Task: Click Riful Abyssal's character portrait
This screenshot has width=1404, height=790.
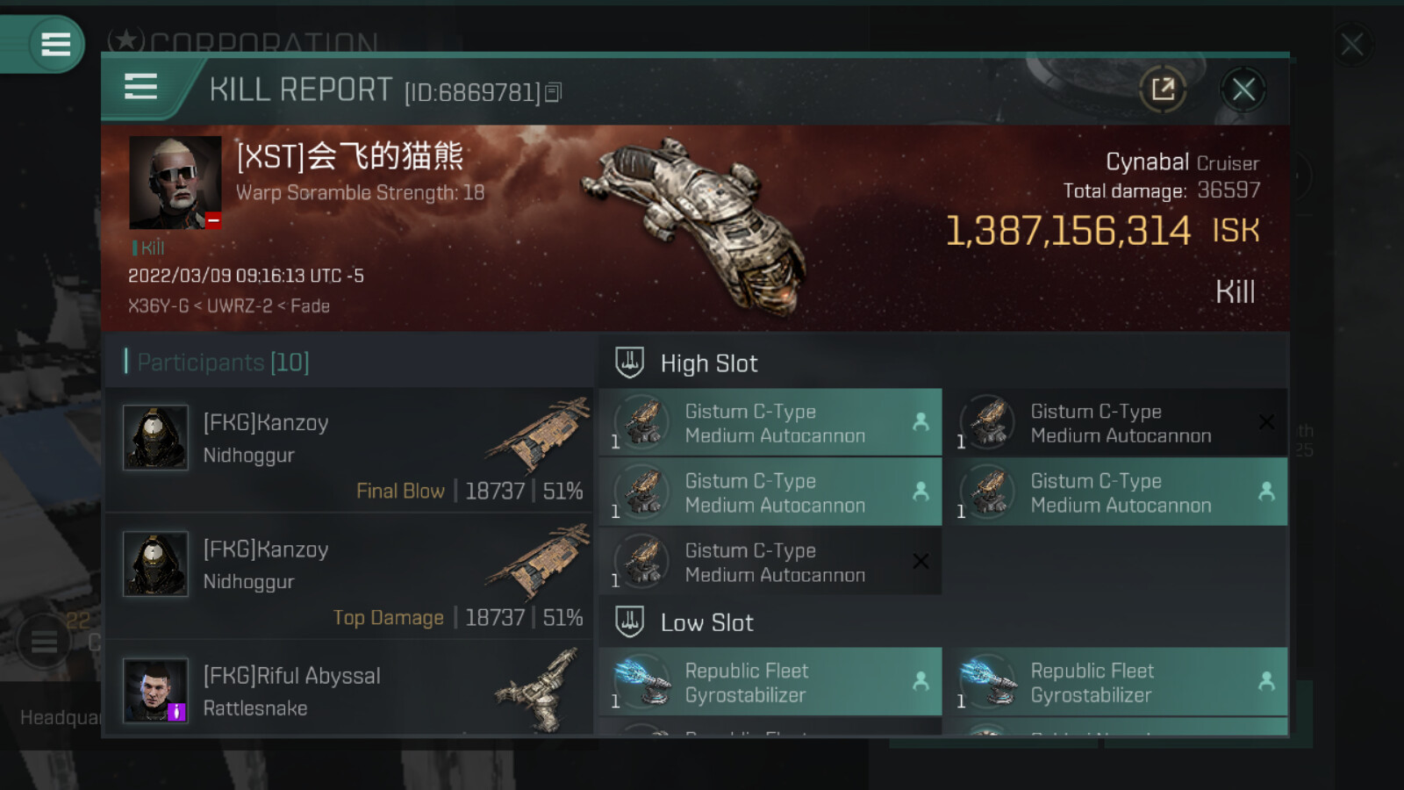Action: [155, 691]
